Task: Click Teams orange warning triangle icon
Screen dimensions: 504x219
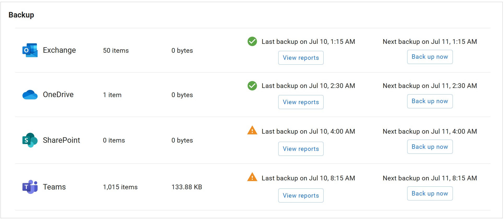Action: click(x=252, y=177)
